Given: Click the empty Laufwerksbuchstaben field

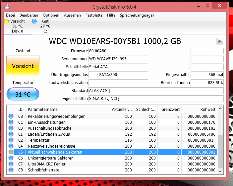Looking at the screenshot, I should click(118, 83).
